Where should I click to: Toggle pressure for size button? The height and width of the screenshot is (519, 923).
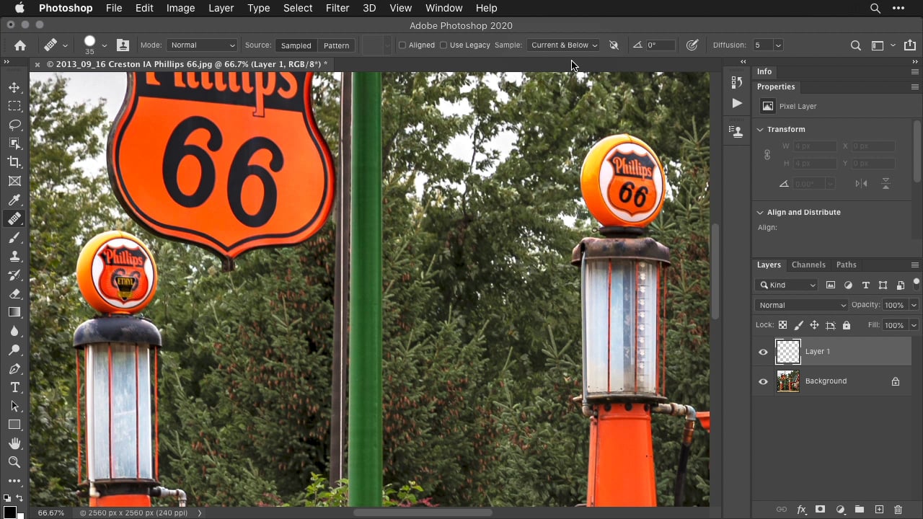692,45
